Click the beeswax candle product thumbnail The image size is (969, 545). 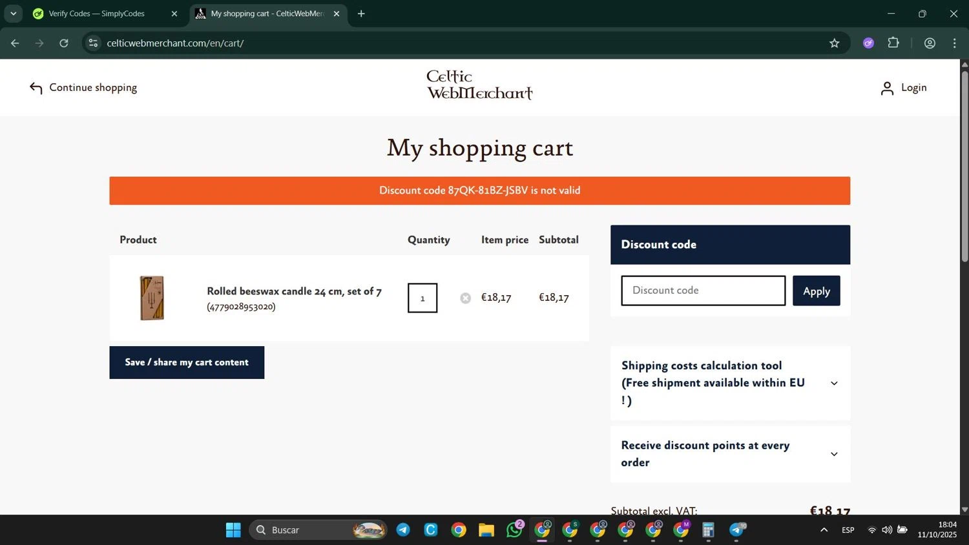(x=152, y=298)
